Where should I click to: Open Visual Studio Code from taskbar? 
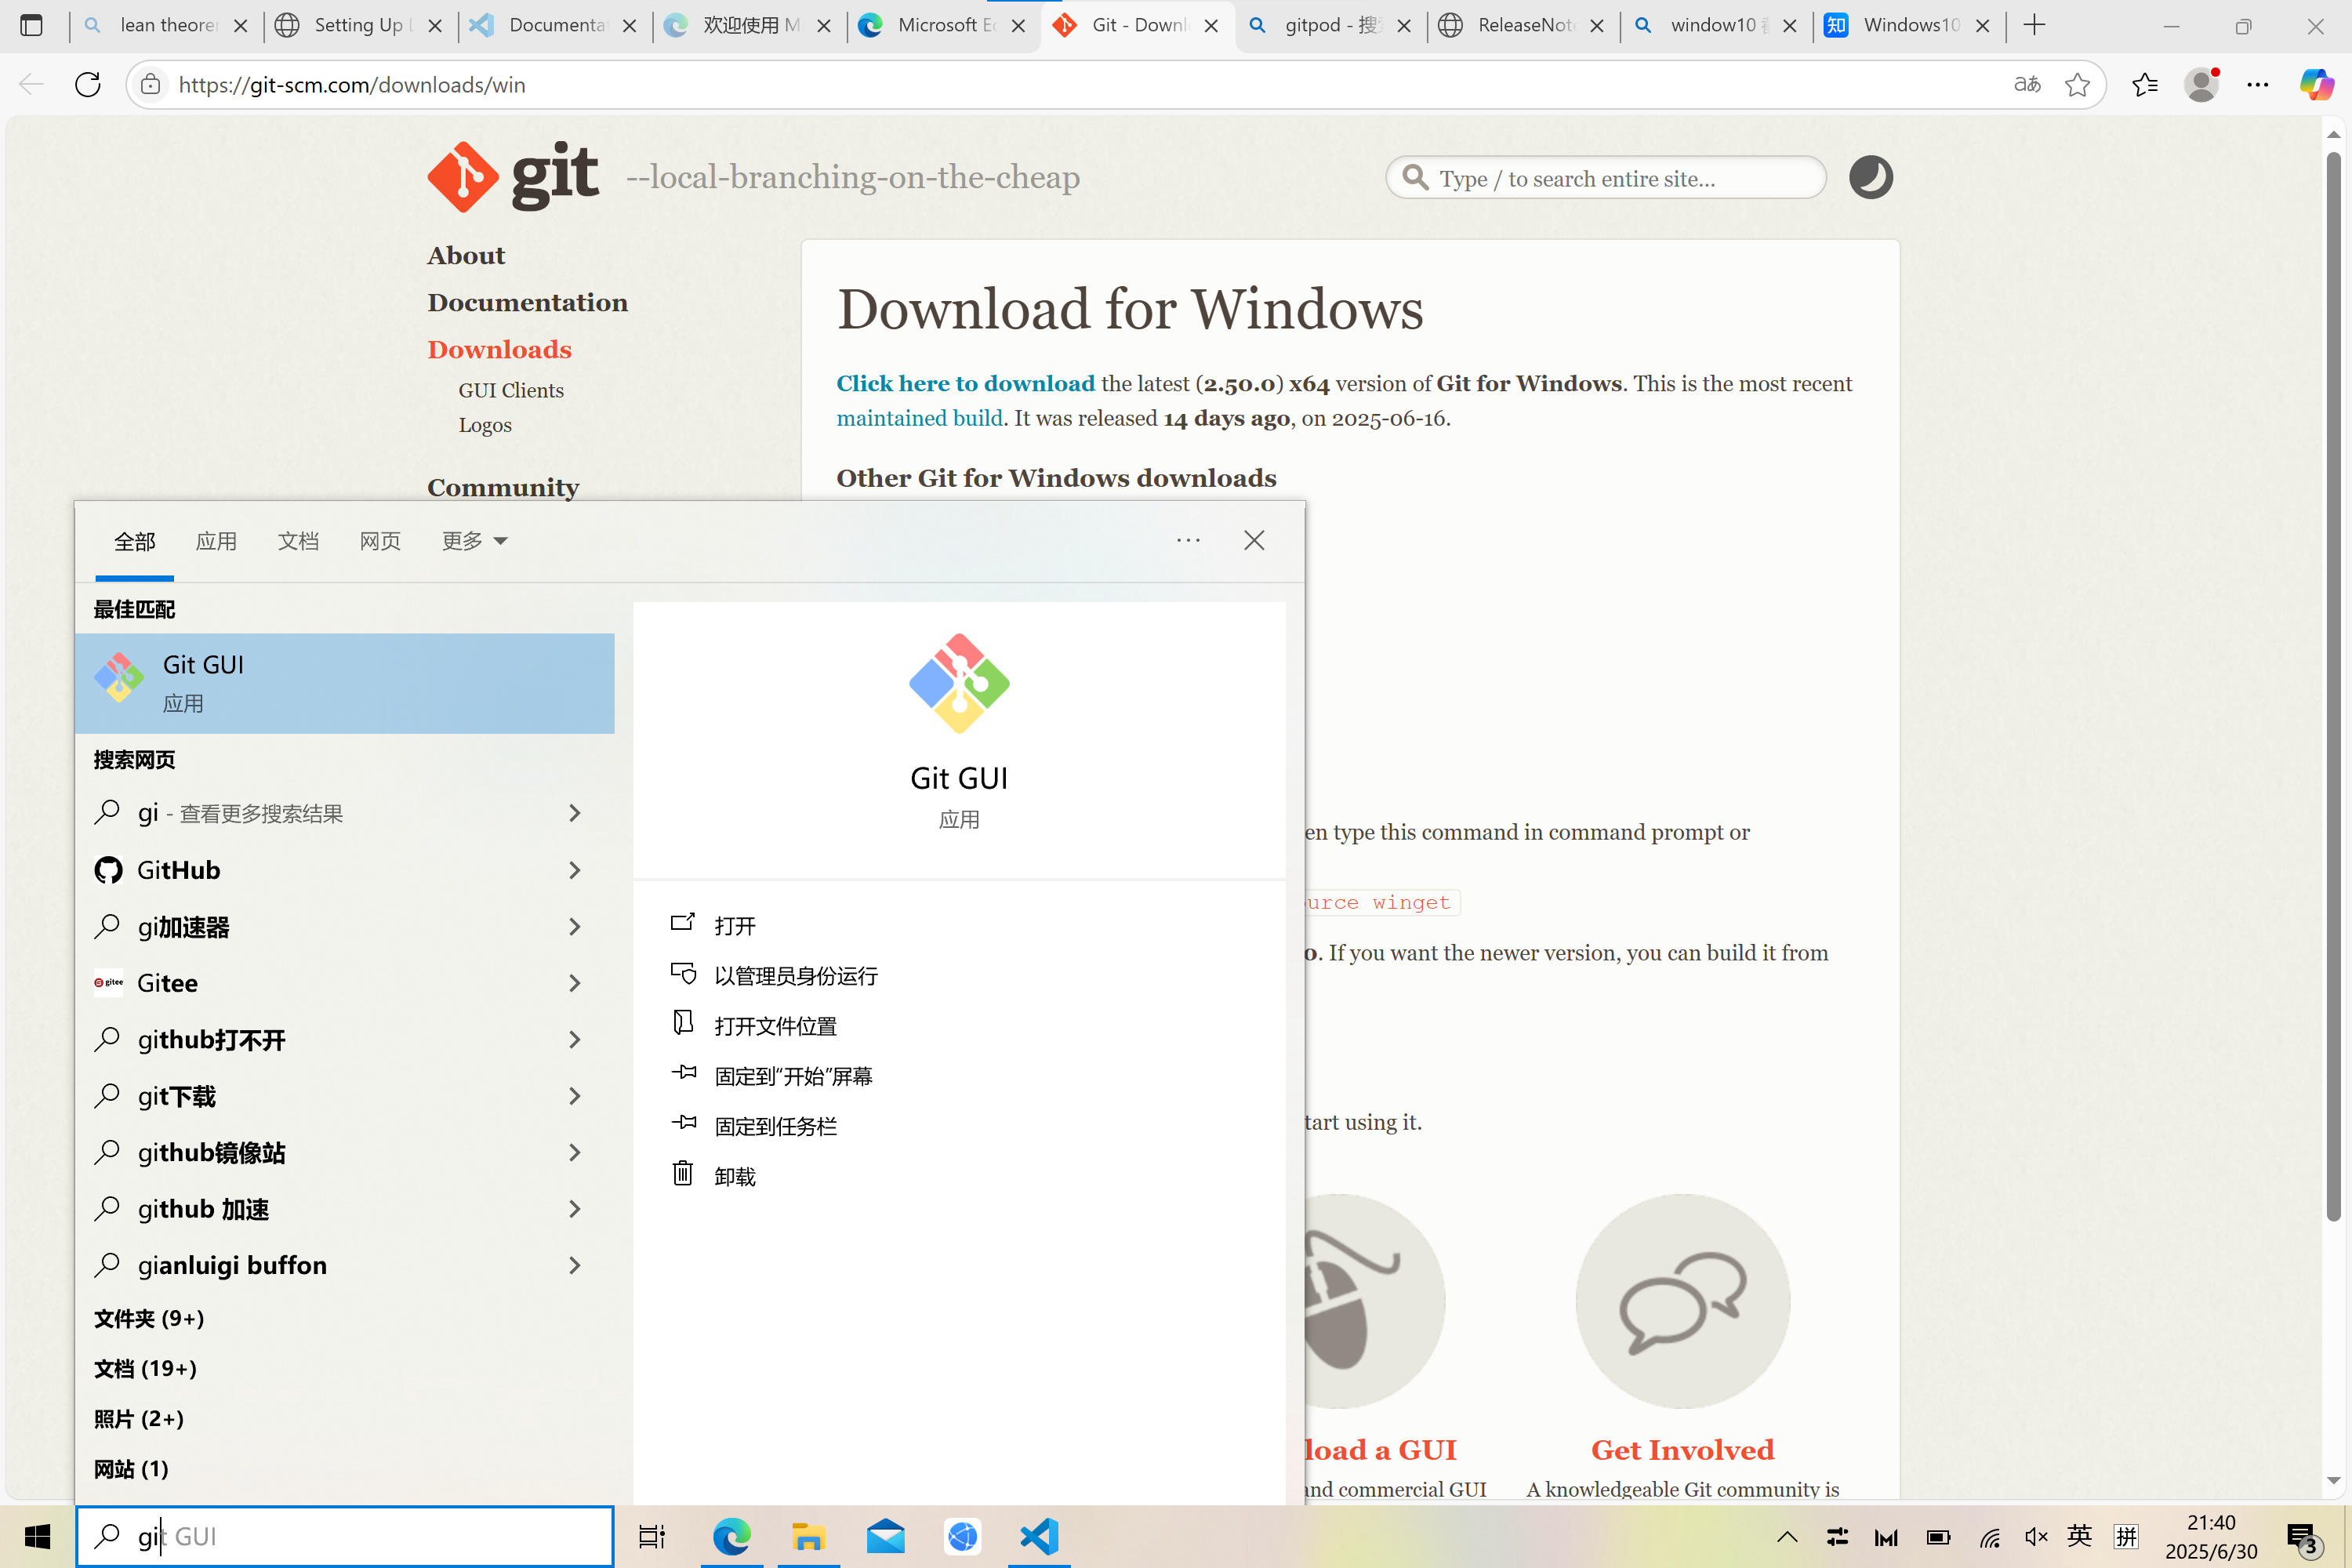point(1039,1536)
